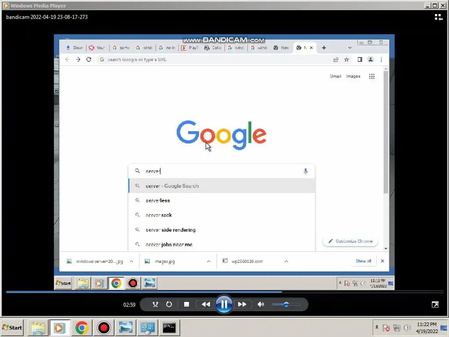Viewport: 449px width, 337px height.
Task: Bookmark the page with star icon
Action: [x=346, y=60]
